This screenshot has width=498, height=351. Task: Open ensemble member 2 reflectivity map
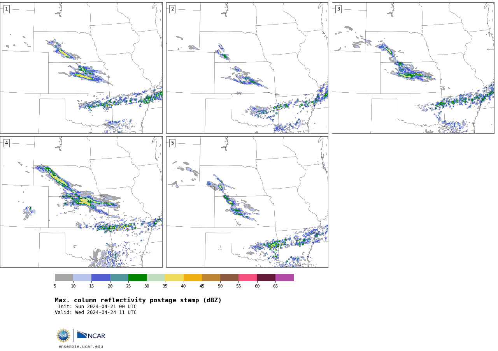click(x=247, y=68)
